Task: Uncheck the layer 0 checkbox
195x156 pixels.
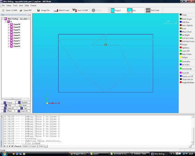Action: [9, 22]
